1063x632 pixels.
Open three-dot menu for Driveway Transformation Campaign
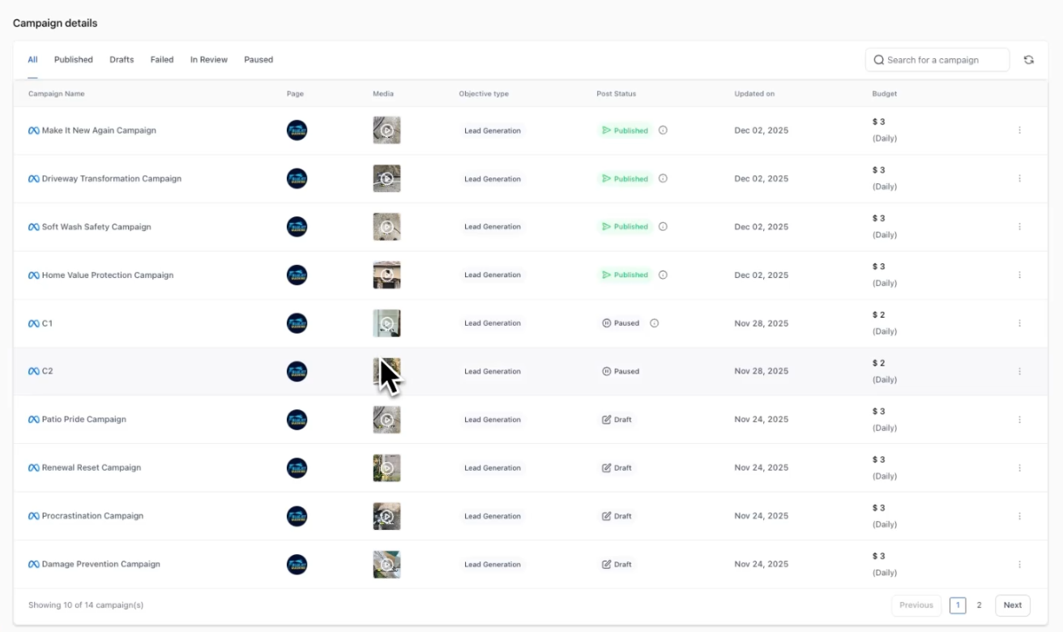(1019, 178)
